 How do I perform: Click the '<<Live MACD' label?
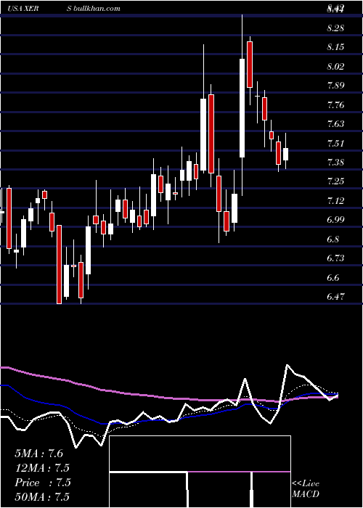306,488
